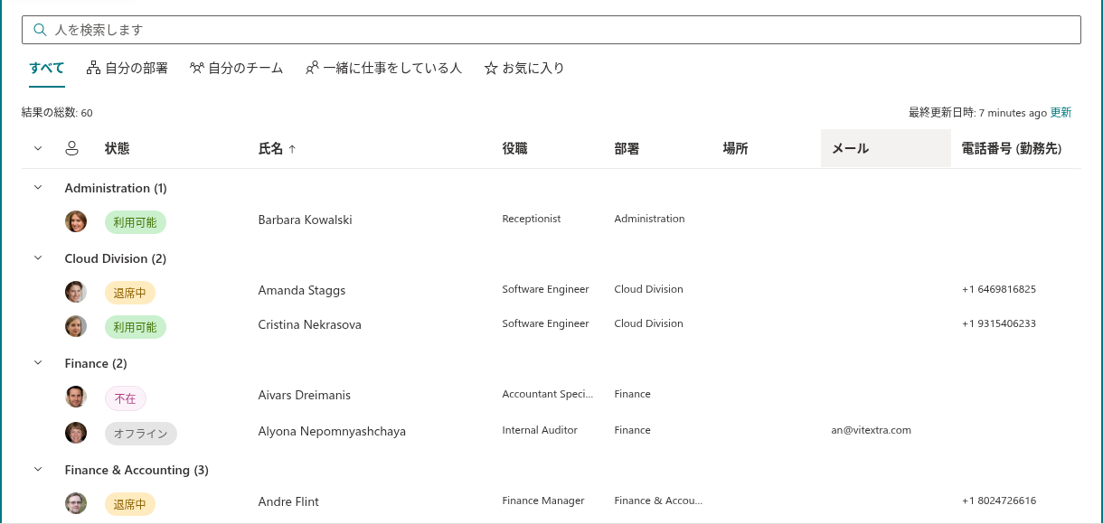Click the 不在 status badge for Aivars Dreimanis

[x=126, y=398]
